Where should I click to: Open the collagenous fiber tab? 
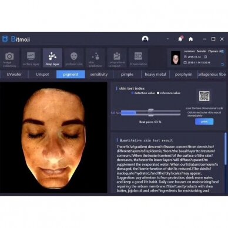click(x=212, y=75)
